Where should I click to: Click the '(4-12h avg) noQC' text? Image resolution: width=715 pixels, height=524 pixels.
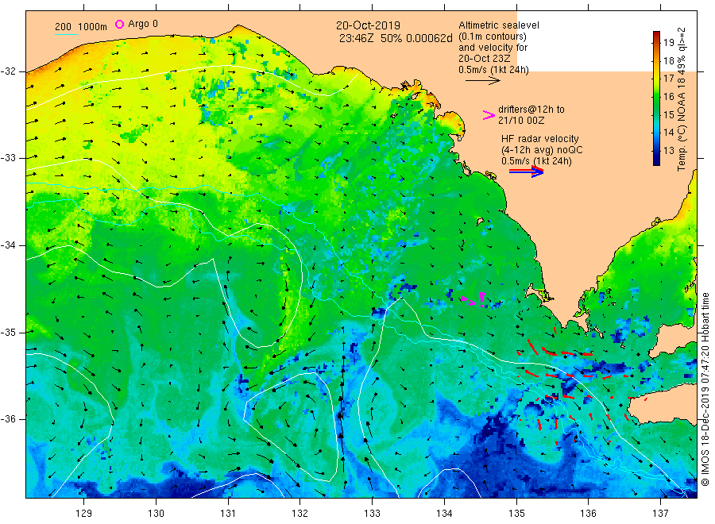point(542,150)
